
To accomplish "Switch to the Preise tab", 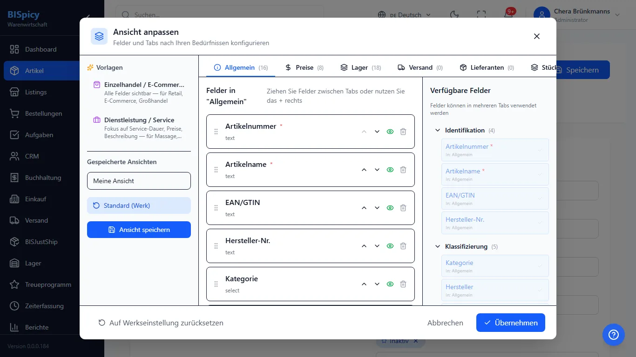I will [x=304, y=67].
